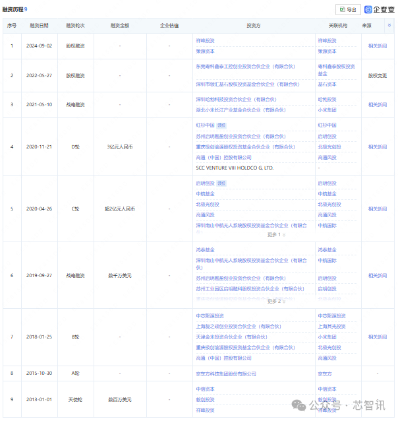Viewport: 398px width, 421px height.
Task: Open related institution 哈勃投资
Action: [x=327, y=100]
